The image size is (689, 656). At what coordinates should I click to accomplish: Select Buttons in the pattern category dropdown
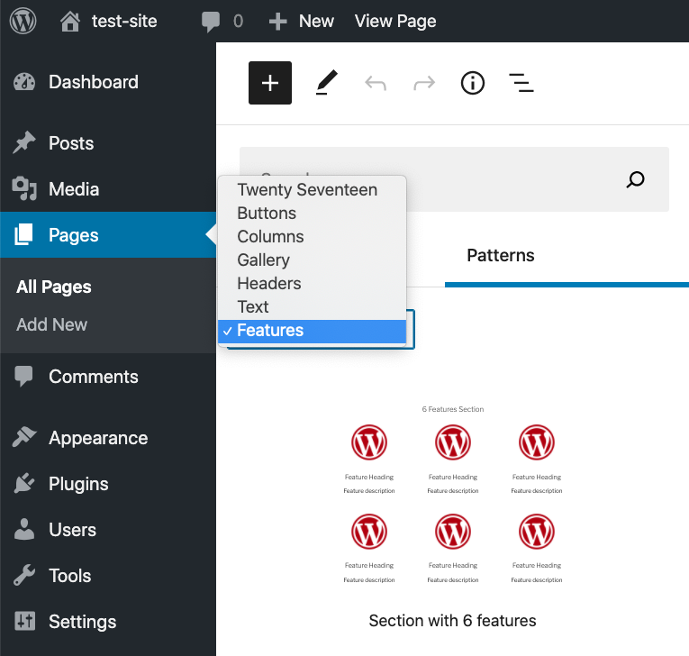click(267, 214)
